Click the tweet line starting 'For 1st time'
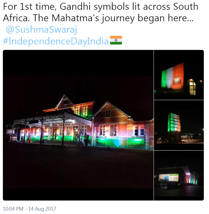The image size is (209, 214). tap(100, 7)
